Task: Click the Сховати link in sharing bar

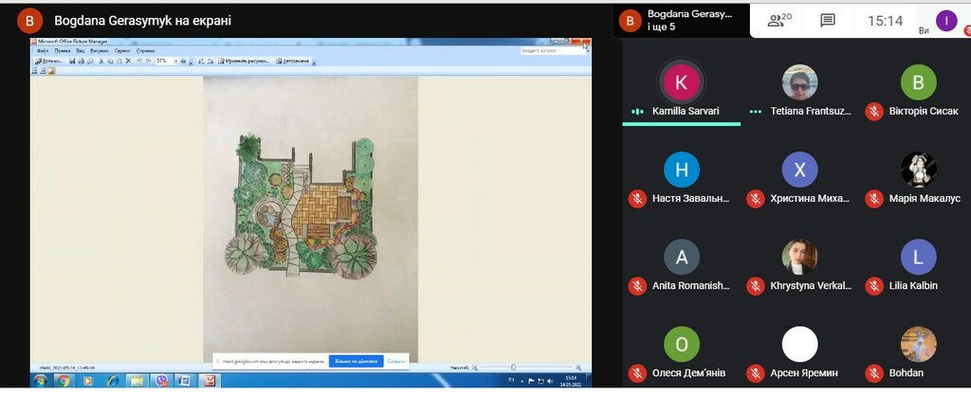Action: click(395, 361)
